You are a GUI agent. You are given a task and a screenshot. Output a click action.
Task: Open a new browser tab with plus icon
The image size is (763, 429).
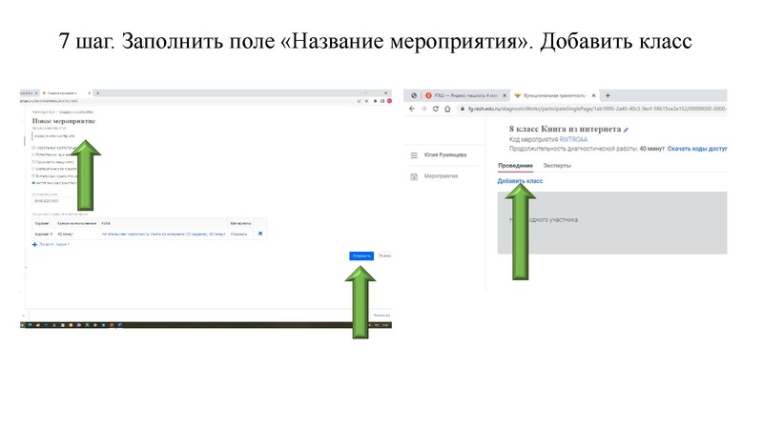click(608, 95)
